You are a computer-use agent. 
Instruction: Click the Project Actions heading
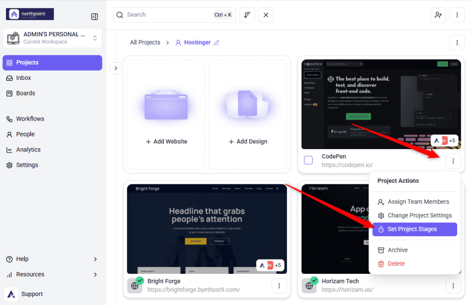pyautogui.click(x=398, y=181)
